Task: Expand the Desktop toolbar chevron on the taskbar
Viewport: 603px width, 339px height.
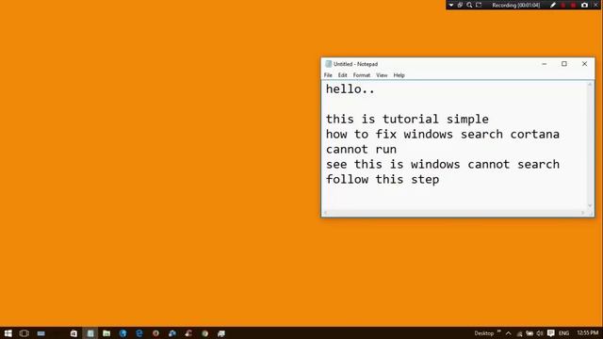Action: tap(499, 331)
